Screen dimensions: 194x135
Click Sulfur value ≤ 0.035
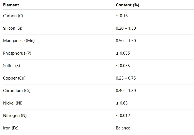[x=123, y=66]
